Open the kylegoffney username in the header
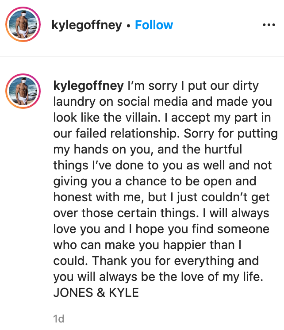The height and width of the screenshot is (330, 284). pyautogui.click(x=87, y=25)
